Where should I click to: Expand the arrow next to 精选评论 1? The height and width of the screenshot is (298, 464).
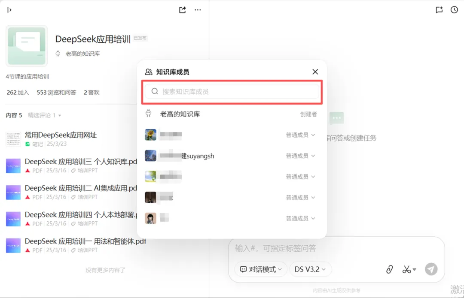tap(59, 115)
